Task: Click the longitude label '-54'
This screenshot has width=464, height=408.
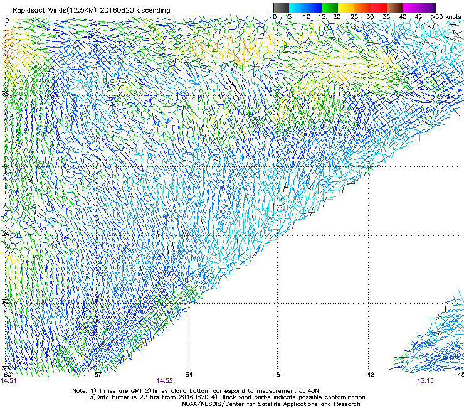Action: 187,375
